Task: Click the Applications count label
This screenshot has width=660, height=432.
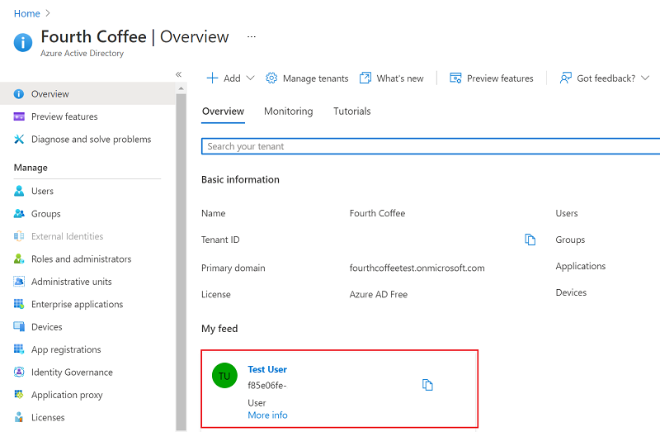Action: click(x=581, y=266)
